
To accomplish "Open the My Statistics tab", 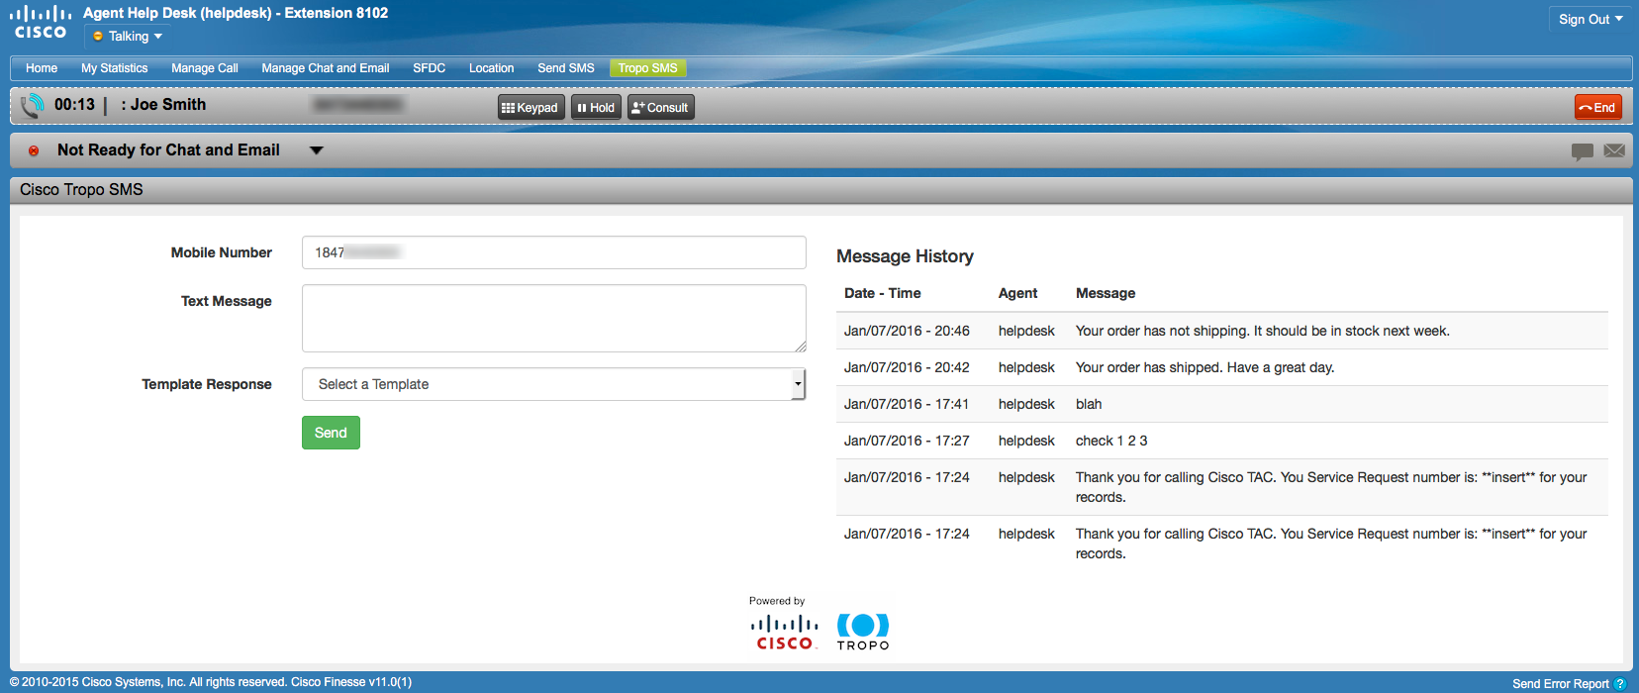I will [x=115, y=68].
